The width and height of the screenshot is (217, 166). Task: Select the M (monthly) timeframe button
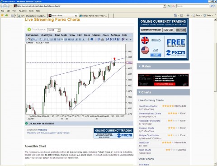coord(83,39)
